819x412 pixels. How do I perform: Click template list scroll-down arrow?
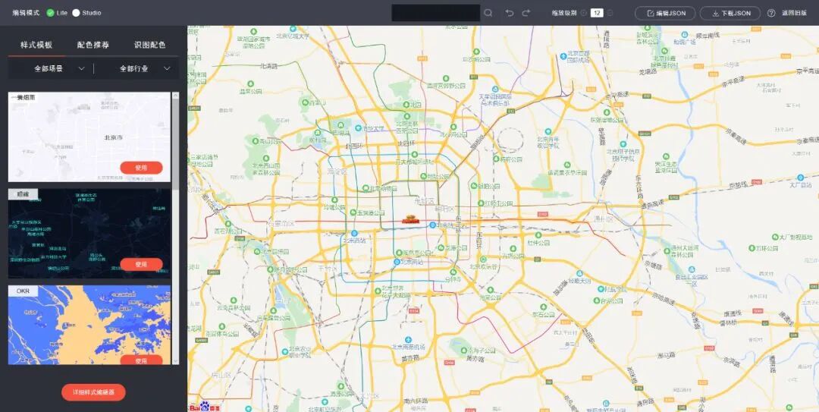click(175, 361)
